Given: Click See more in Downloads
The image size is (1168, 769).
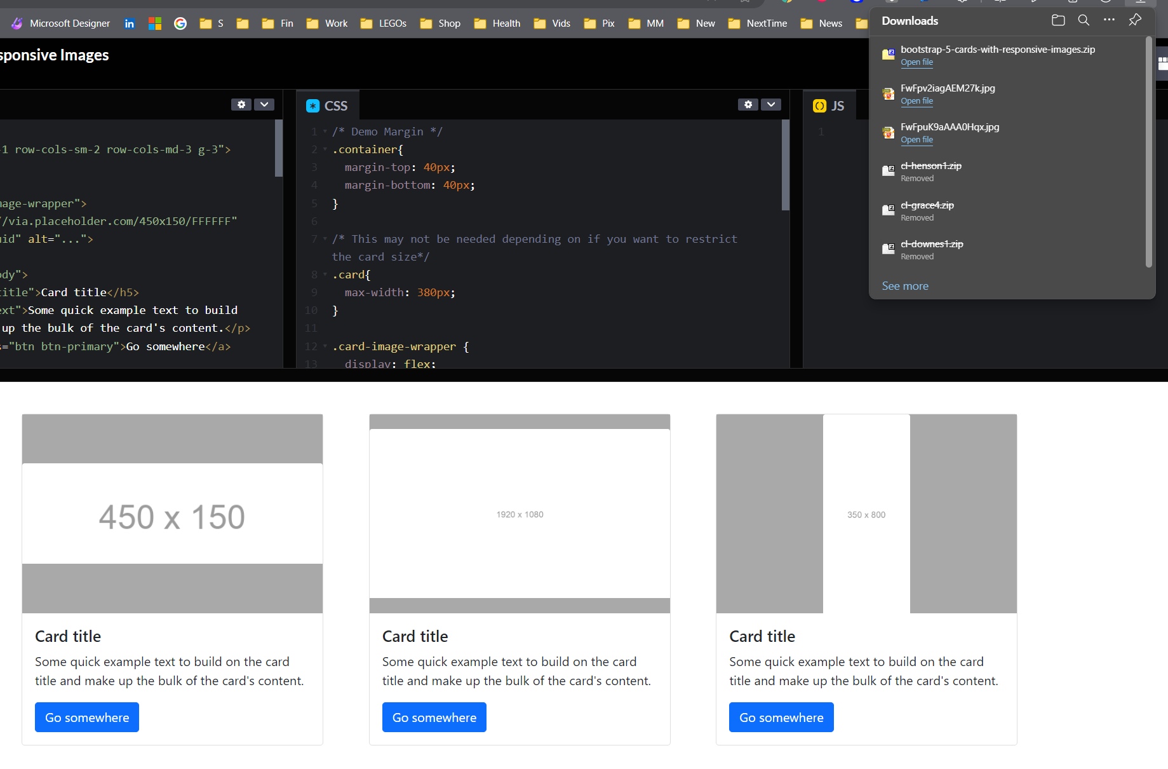Looking at the screenshot, I should [905, 286].
